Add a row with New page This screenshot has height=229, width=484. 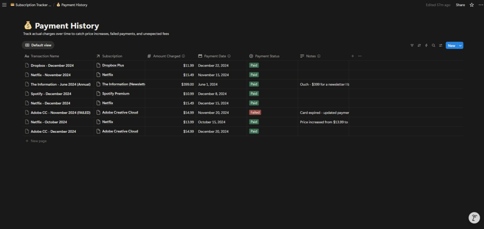coord(36,141)
